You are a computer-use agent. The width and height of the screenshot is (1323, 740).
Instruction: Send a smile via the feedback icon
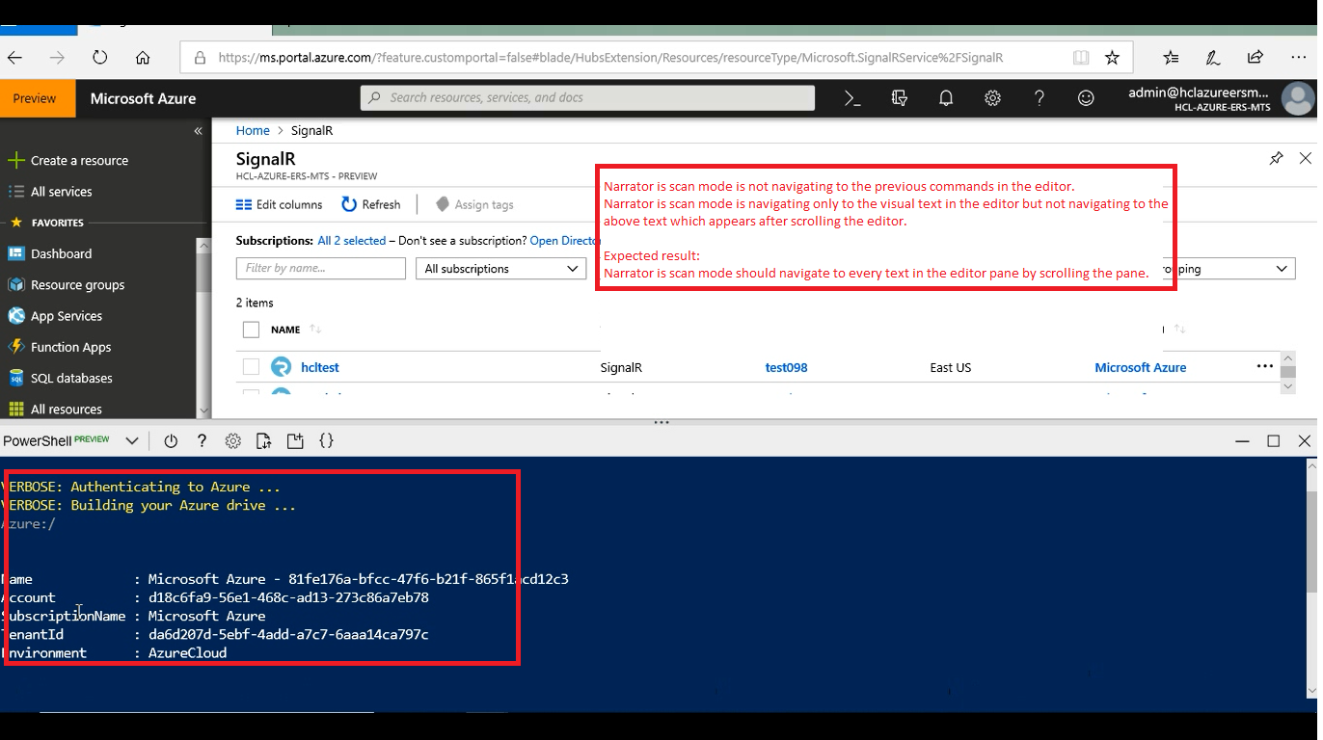1086,97
